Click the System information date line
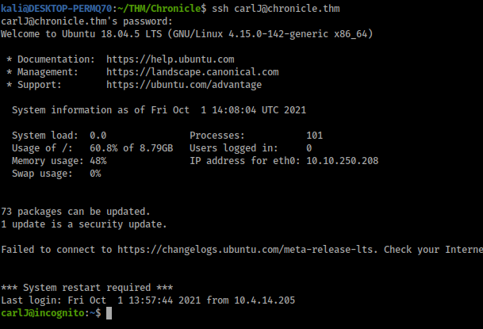 point(159,110)
